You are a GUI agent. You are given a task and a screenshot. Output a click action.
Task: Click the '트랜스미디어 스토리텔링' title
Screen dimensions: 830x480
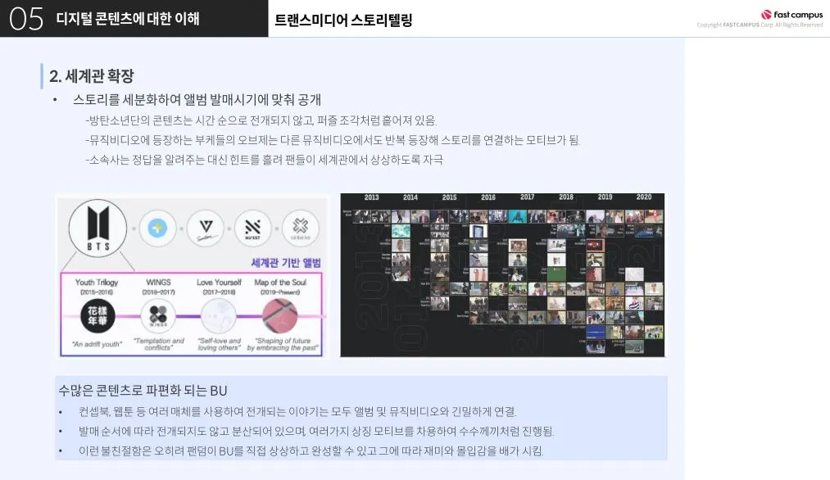coord(343,20)
